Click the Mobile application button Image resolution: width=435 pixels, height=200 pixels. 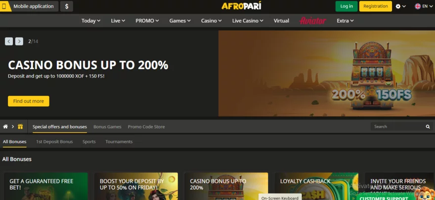pyautogui.click(x=29, y=6)
